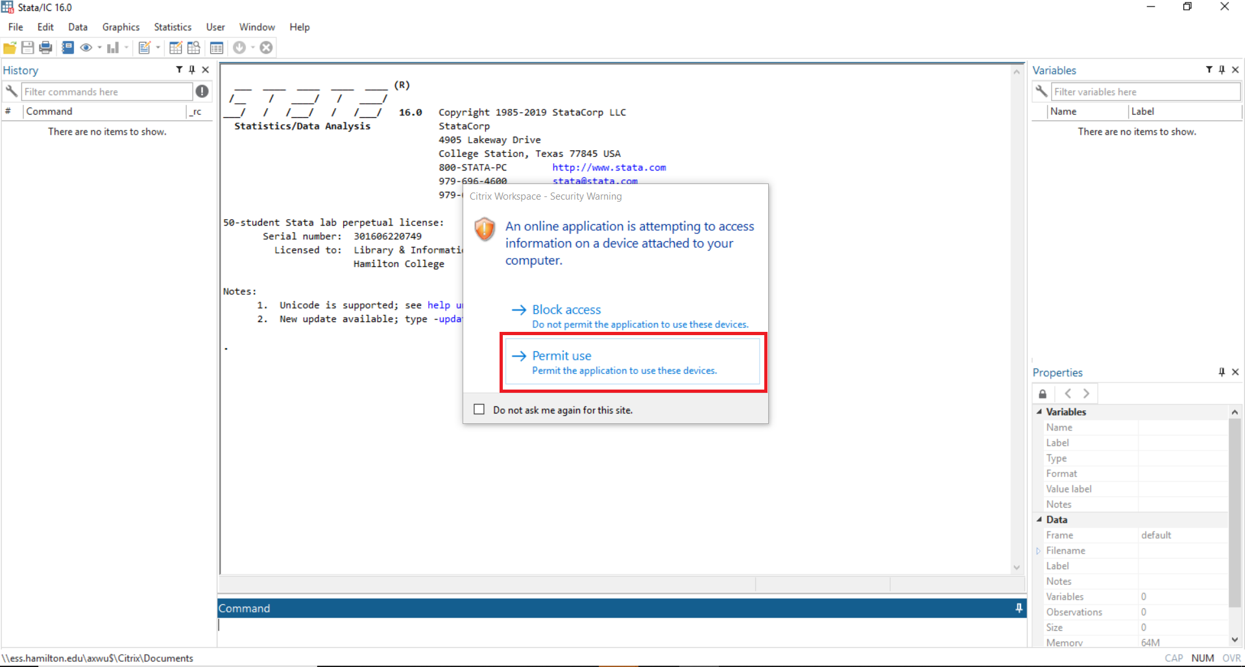Choose Permit use in the security warning
This screenshot has height=667, width=1245.
(x=633, y=362)
